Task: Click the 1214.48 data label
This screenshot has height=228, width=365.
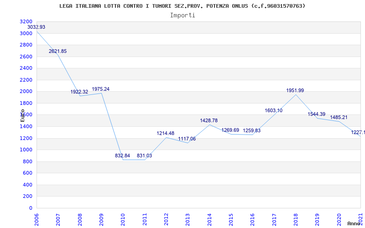Action: (166, 134)
